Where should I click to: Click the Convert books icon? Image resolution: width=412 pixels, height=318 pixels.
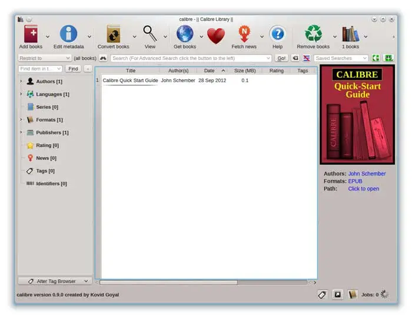113,34
